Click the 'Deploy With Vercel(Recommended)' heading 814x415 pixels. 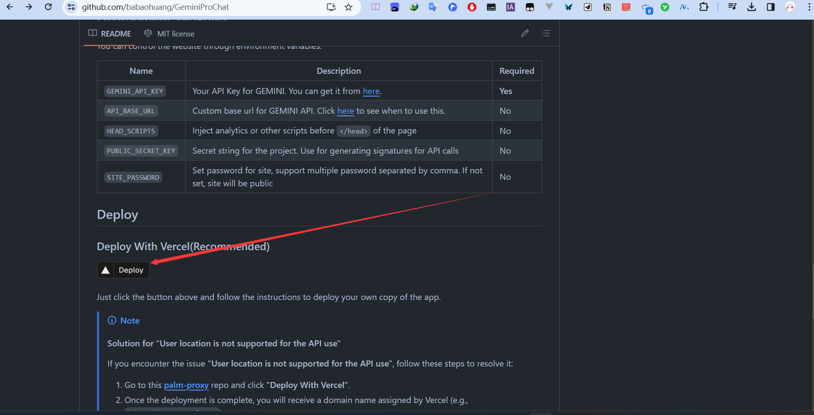[183, 247]
